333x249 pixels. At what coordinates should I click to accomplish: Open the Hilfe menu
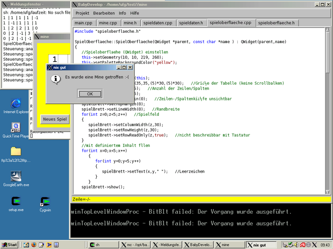pyautogui.click(x=134, y=13)
